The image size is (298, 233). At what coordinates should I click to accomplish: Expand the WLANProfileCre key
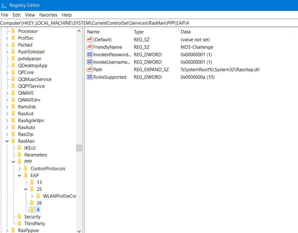[x=32, y=196]
